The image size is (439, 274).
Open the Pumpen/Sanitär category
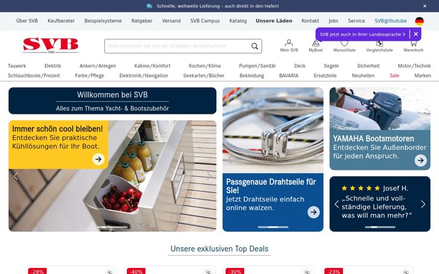tap(257, 66)
